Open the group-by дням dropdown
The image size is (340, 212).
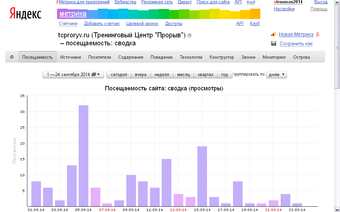(276, 75)
